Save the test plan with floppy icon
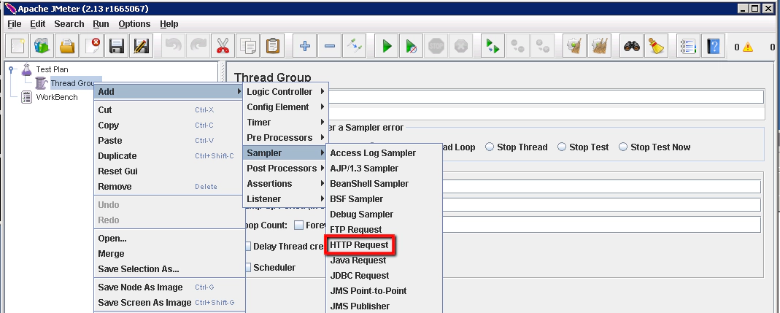 point(117,46)
